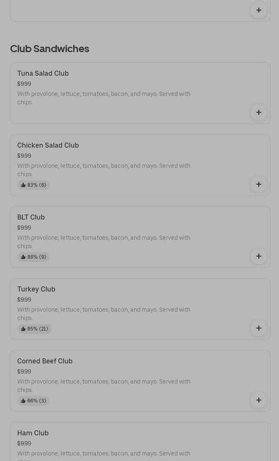Open the 83% rating badge on Chicken Salad Club

click(34, 185)
